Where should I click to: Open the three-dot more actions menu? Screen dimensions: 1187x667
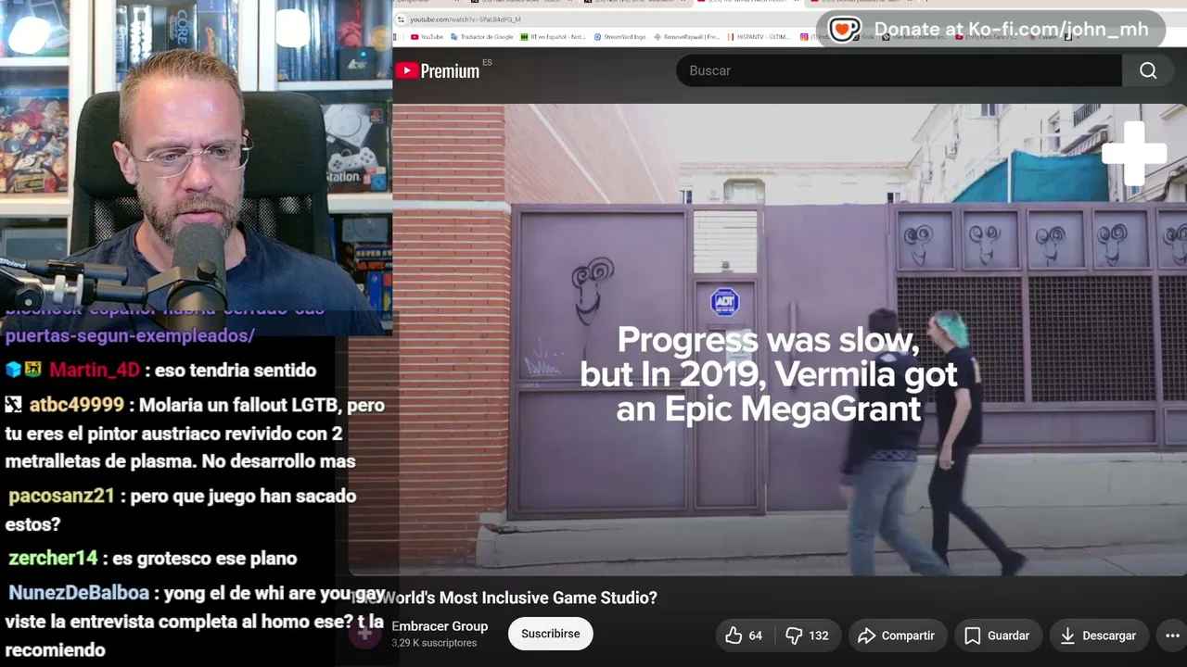coord(1171,636)
